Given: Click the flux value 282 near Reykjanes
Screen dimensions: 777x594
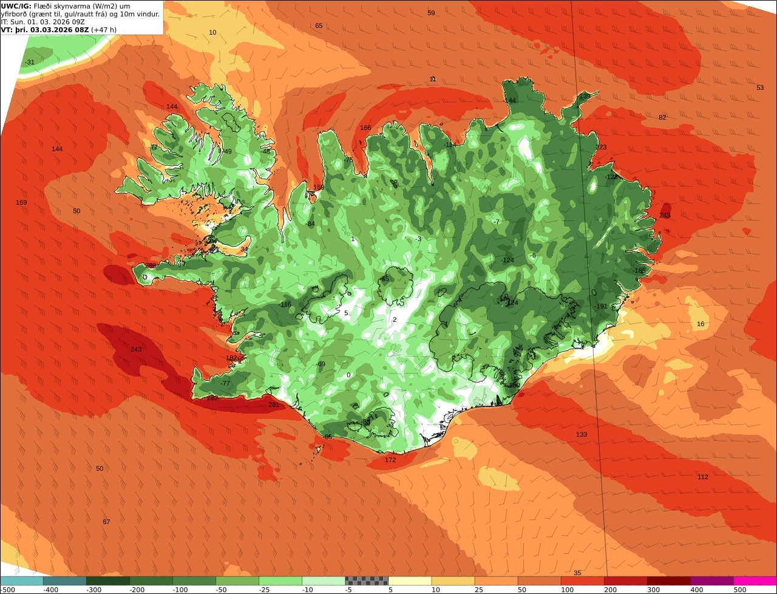Looking at the screenshot, I should (212, 398).
